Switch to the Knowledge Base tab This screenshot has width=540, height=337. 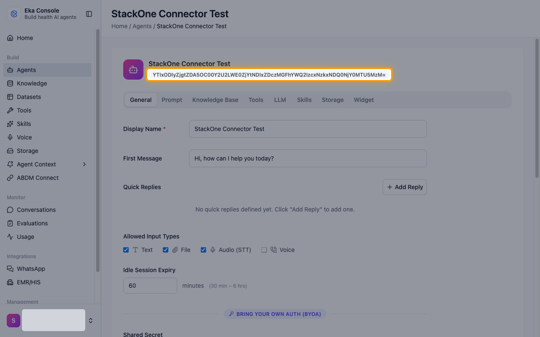(215, 100)
